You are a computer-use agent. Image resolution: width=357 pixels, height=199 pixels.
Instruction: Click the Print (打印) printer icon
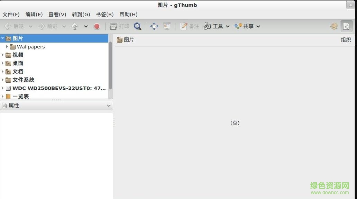(113, 26)
